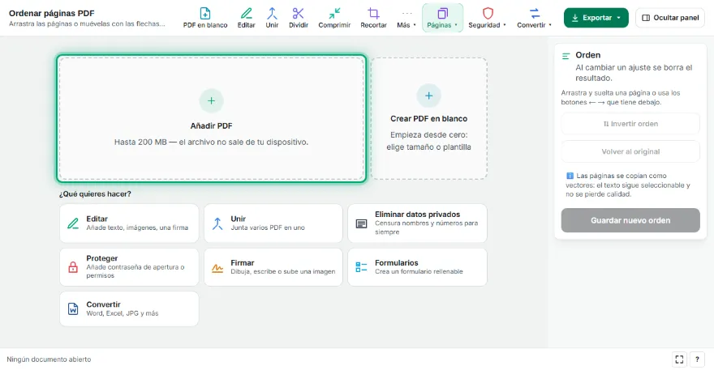
Task: Open help with the question mark button
Action: [x=697, y=359]
